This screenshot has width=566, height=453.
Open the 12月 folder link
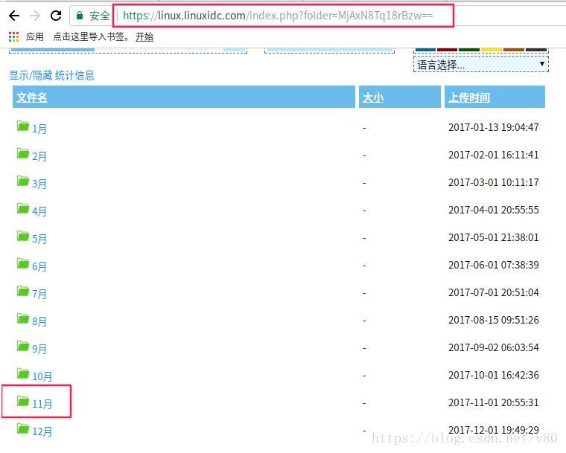point(42,431)
